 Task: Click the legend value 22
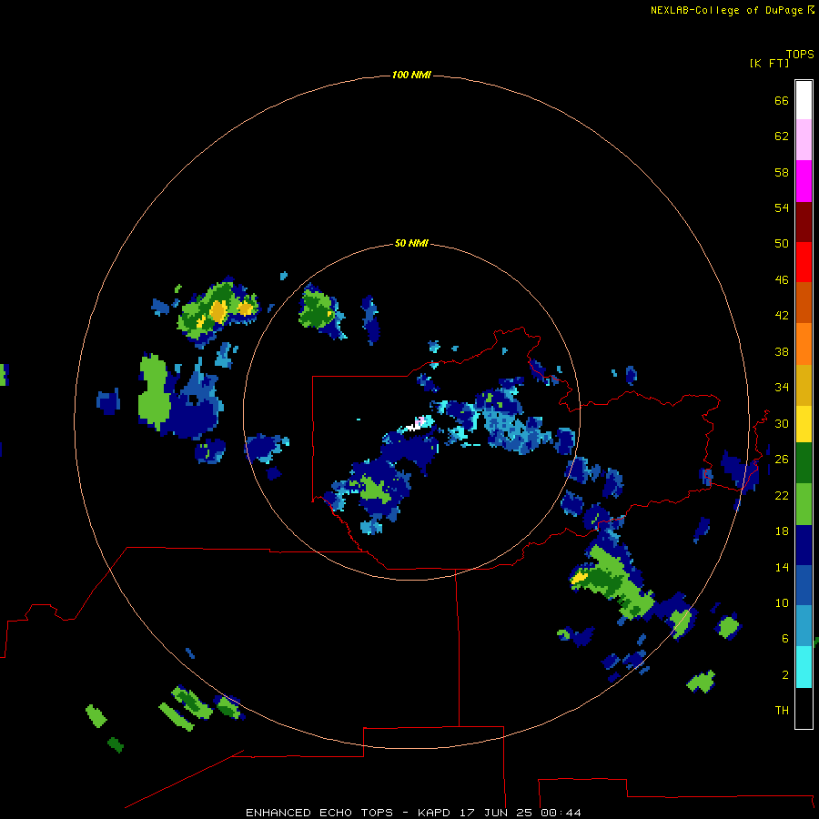coord(782,495)
